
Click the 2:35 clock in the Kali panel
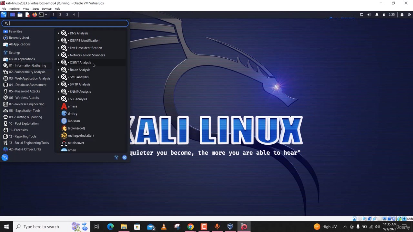(x=391, y=15)
